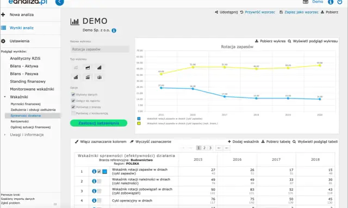
Task: Check the Wskaźnik rotacji zobowiązań checkbox
Action: point(99,191)
